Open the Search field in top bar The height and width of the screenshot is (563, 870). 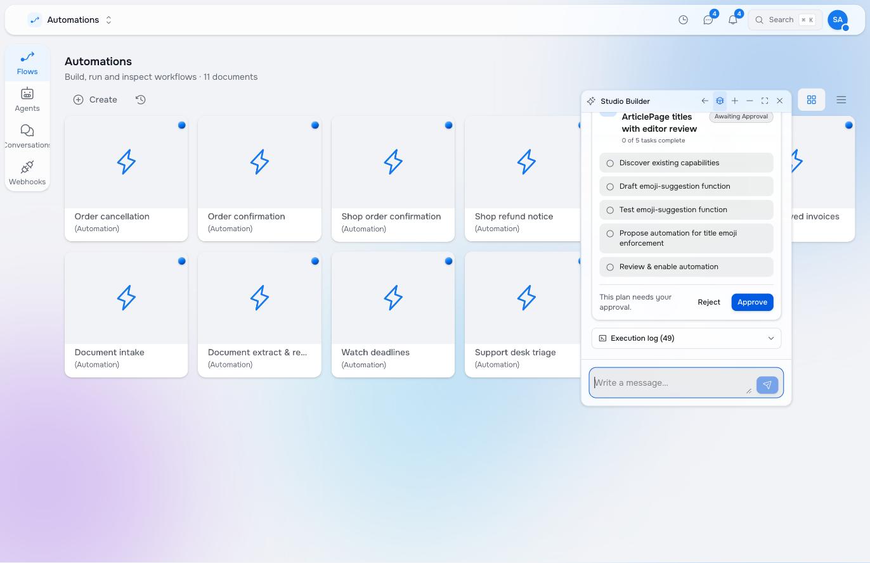click(x=785, y=20)
